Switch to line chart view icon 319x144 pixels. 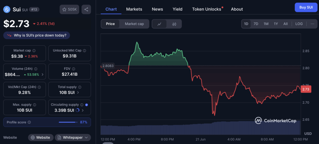159,24
